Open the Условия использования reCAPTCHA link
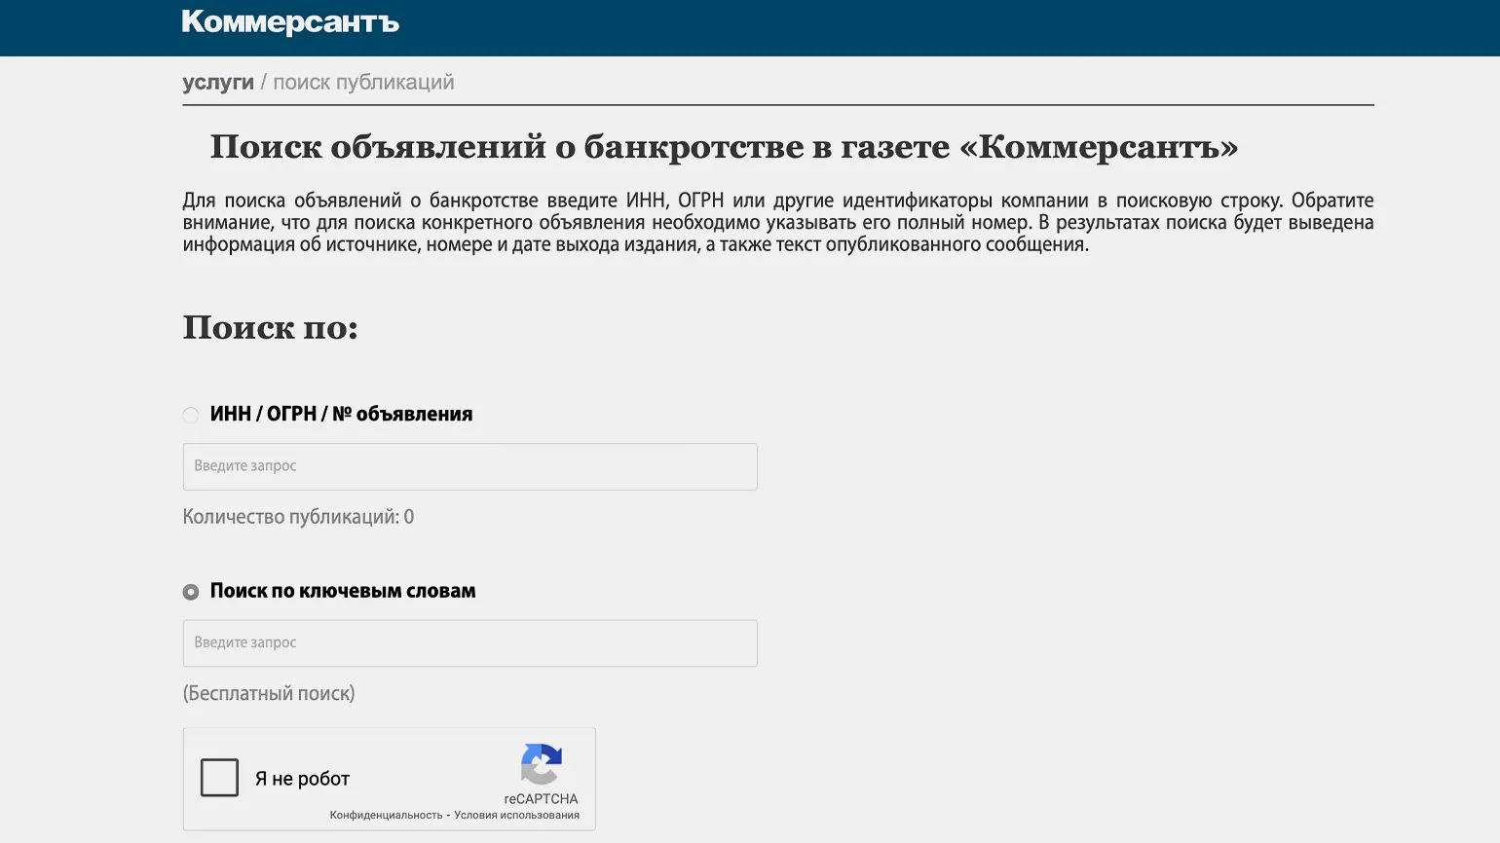Image resolution: width=1500 pixels, height=843 pixels. 516,815
